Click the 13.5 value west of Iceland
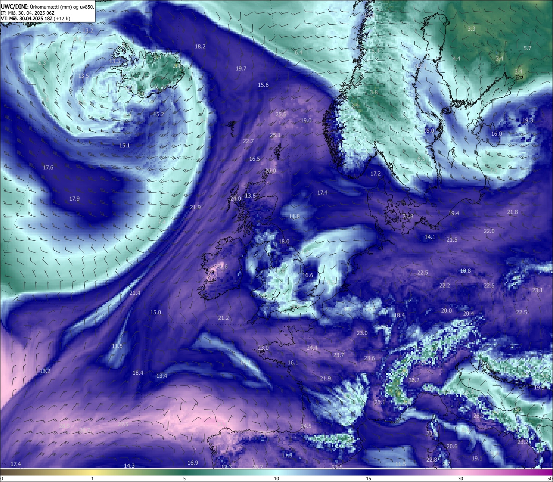 click(84, 76)
